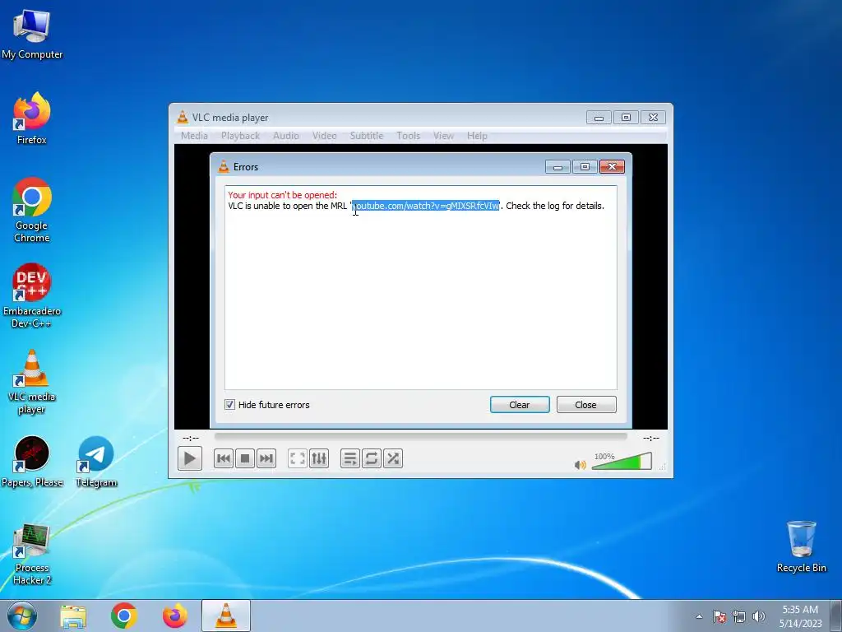The height and width of the screenshot is (632, 842).
Task: Launch Chrome from the taskbar
Action: point(124,616)
